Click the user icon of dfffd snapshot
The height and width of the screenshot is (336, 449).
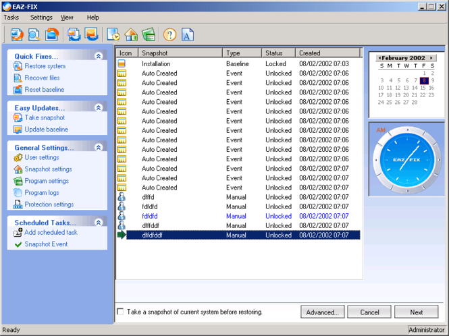coord(122,197)
